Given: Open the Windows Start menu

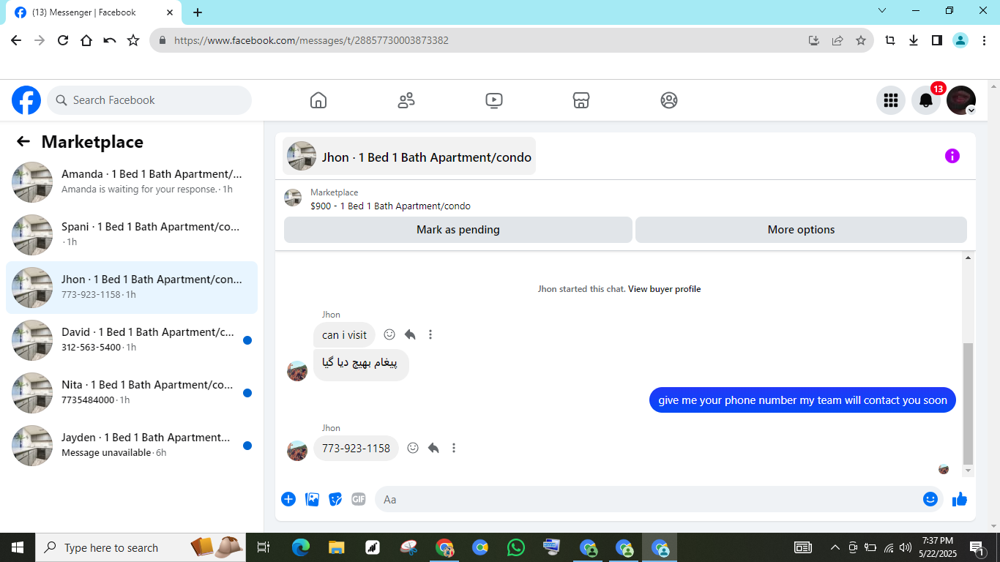Looking at the screenshot, I should (18, 547).
